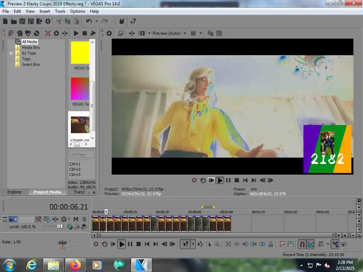
Task: Open a project with the folder icon
Action: point(14,22)
